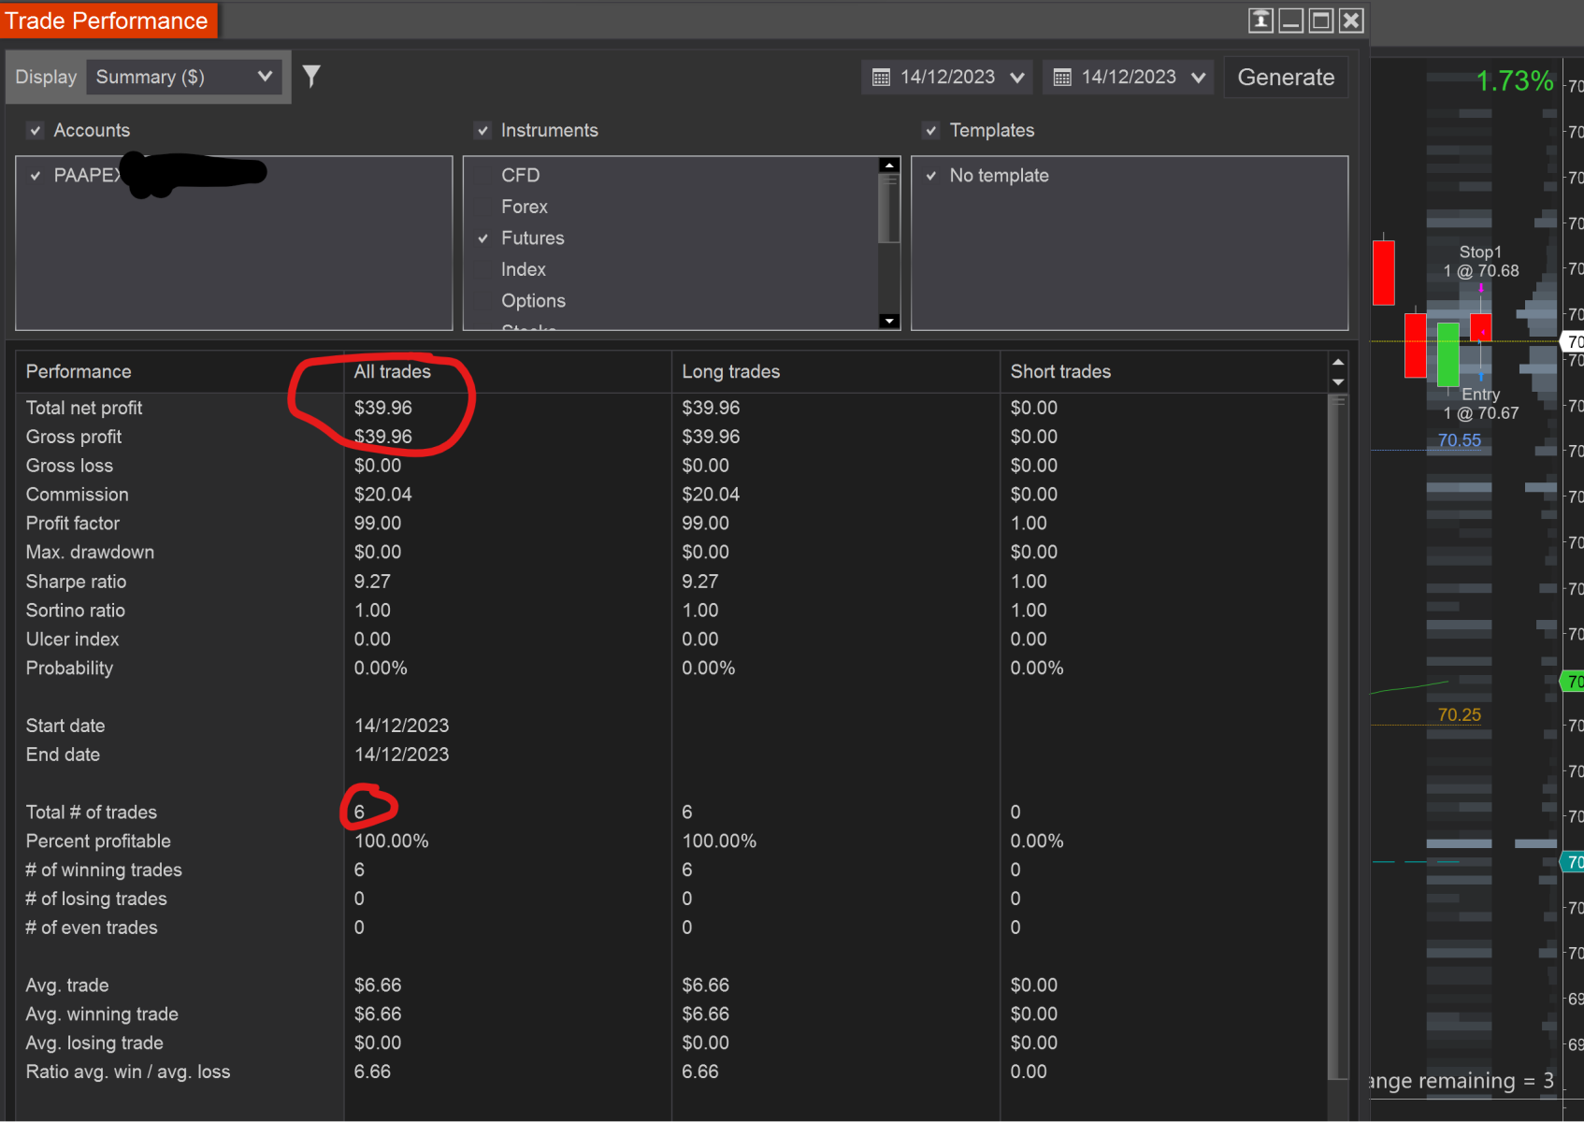The width and height of the screenshot is (1584, 1122).
Task: Click the scroll-up arrow of the Instruments list
Action: coord(888,164)
